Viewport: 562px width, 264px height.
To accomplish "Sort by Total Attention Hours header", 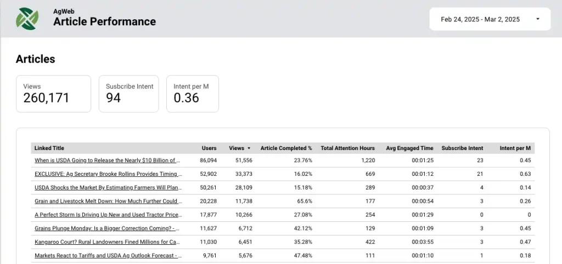I will click(x=347, y=148).
